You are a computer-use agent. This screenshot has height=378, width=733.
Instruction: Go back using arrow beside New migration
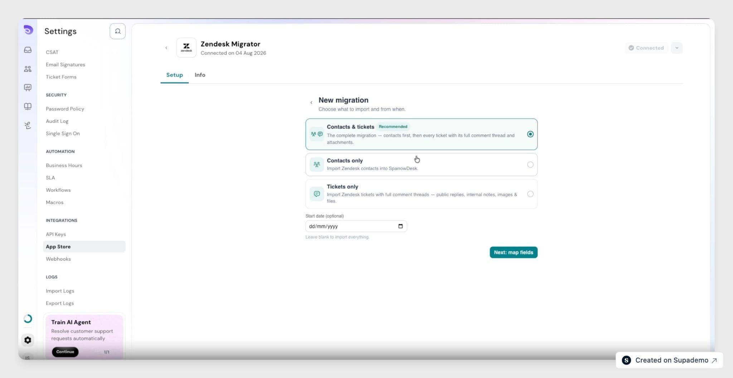point(311,103)
